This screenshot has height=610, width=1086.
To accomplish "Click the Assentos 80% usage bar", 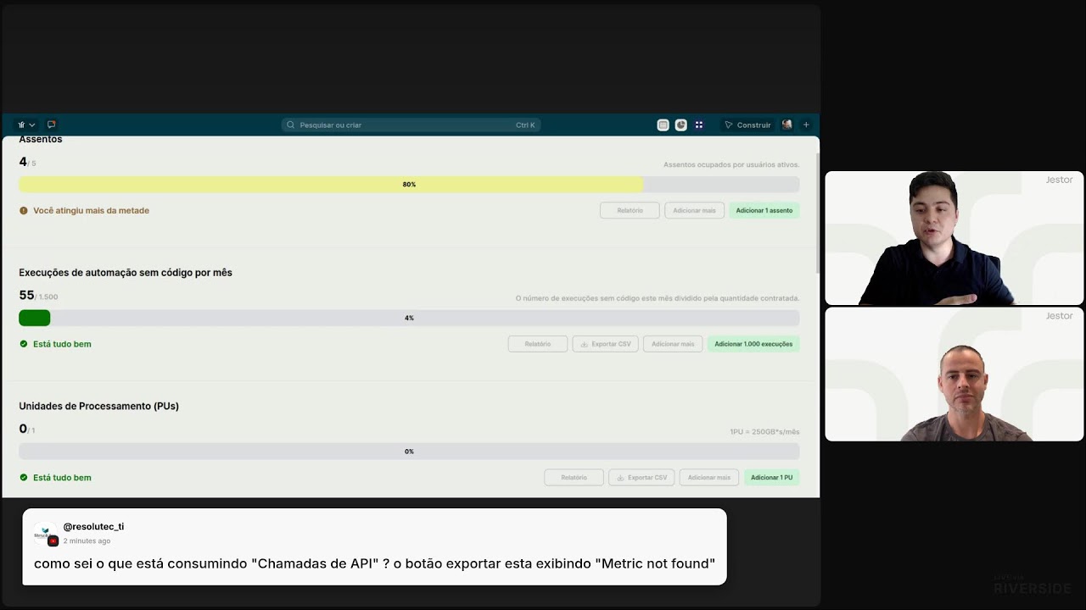I will tap(409, 184).
